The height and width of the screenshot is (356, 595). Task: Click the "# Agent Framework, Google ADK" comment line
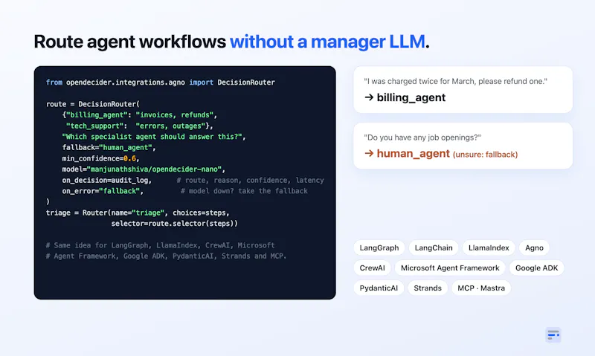166,256
